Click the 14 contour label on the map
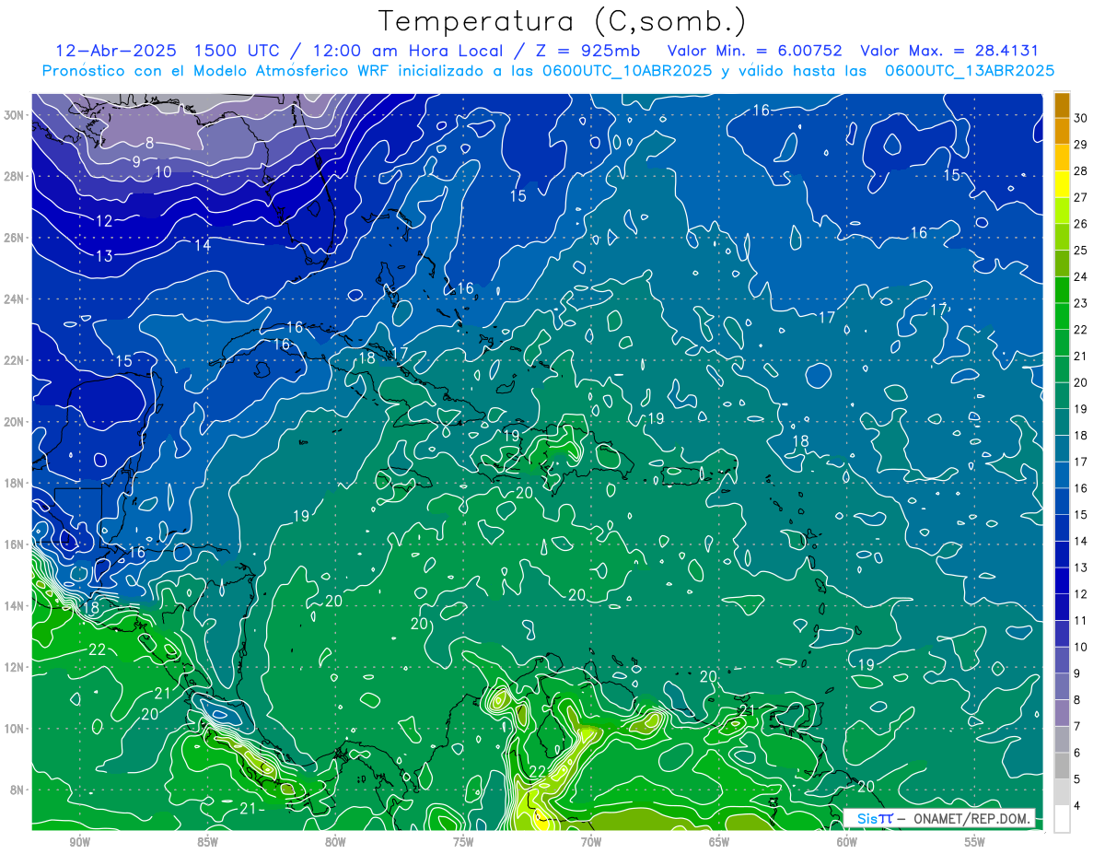This screenshot has height=854, width=1105. click(203, 245)
